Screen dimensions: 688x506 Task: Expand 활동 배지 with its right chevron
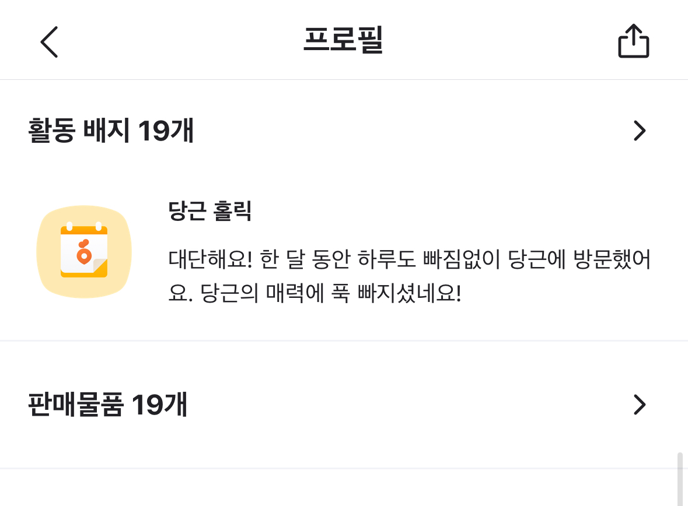(x=640, y=131)
